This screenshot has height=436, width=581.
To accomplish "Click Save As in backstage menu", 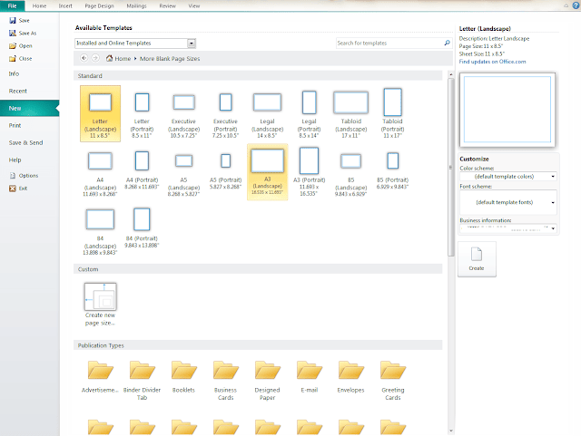I will point(23,33).
